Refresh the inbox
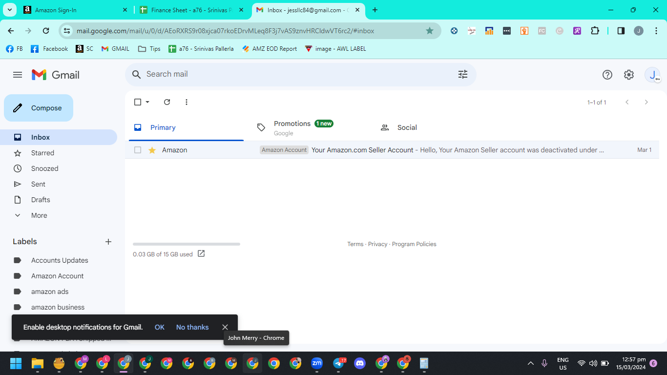The width and height of the screenshot is (667, 375). tap(167, 102)
